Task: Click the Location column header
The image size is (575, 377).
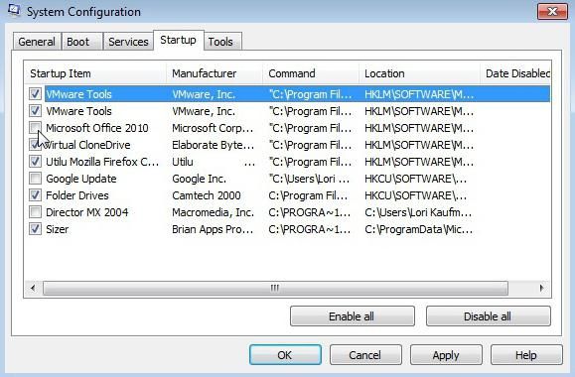Action: (x=419, y=73)
